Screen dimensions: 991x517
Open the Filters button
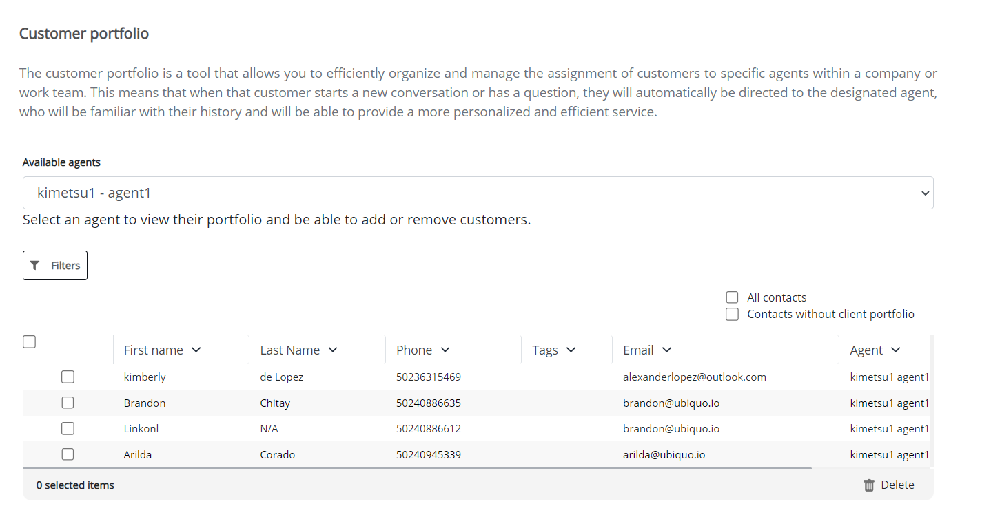tap(55, 266)
